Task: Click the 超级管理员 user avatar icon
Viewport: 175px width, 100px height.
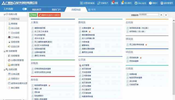Action: (x=162, y=3)
